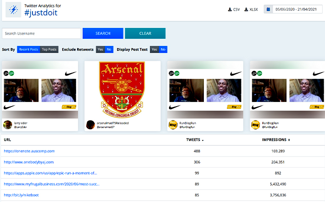Select the 488 tweets cell

197,151
